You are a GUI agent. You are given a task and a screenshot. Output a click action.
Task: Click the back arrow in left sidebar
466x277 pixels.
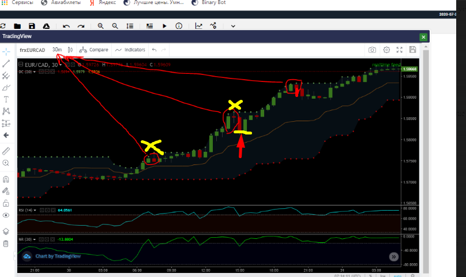[x=6, y=136]
